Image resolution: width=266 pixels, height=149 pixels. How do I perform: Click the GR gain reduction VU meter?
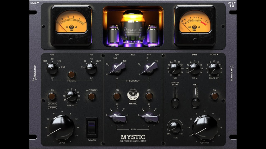[71, 26]
